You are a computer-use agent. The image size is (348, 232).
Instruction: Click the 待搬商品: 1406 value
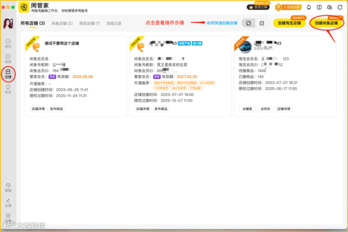[x=262, y=71]
